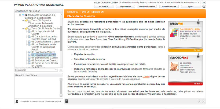220x109 pixels.
Task: Click the blue module icon of Módulo 02
Action: [x=23, y=15]
